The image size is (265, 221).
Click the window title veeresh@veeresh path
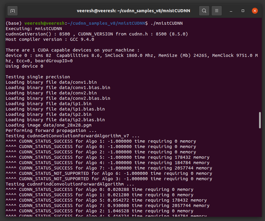(x=133, y=11)
